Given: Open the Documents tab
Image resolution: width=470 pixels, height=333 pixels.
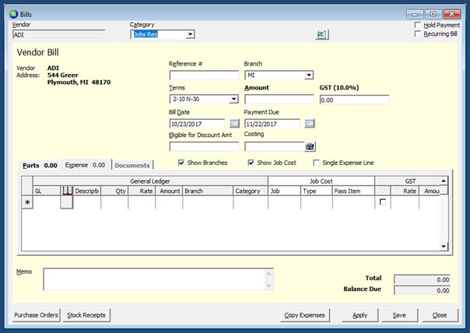Looking at the screenshot, I should 132,165.
